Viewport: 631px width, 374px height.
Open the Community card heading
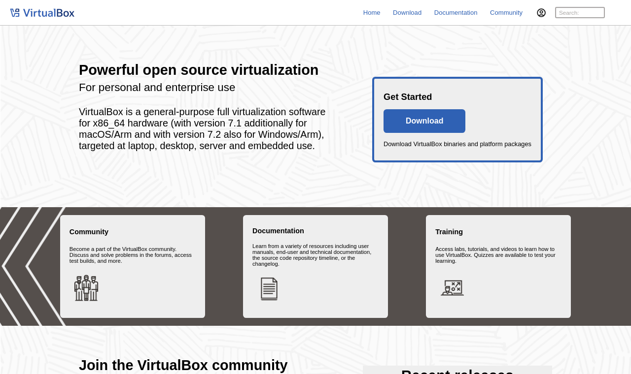coord(89,232)
